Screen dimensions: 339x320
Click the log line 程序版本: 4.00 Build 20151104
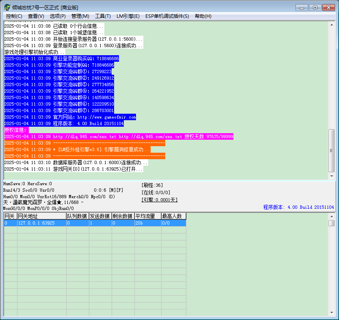point(64,124)
